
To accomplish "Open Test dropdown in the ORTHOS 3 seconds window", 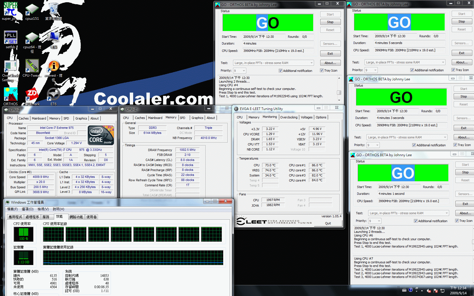I will tap(407, 137).
